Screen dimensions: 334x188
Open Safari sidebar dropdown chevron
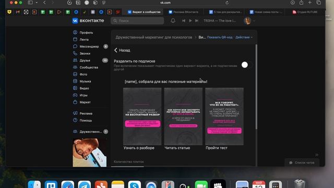point(37,3)
